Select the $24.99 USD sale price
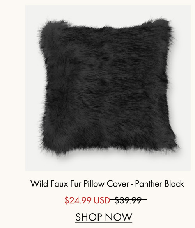Viewport: 195px width, 228px height. click(x=87, y=200)
